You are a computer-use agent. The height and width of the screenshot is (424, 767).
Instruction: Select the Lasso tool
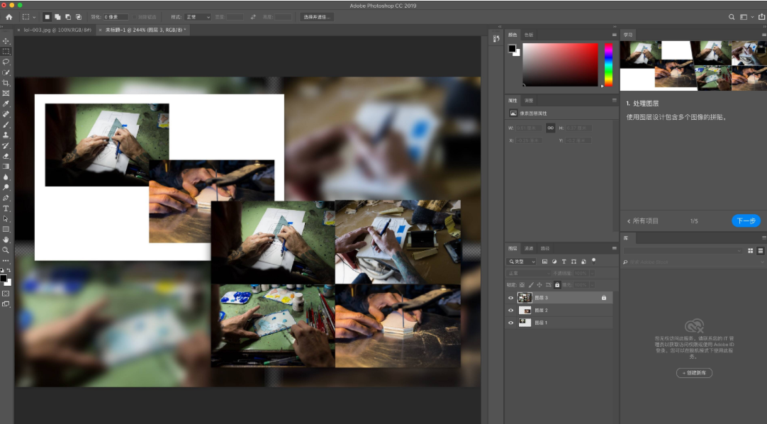[x=5, y=62]
